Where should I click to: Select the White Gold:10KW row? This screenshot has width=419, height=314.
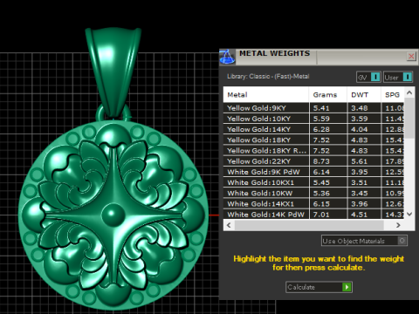pos(313,194)
